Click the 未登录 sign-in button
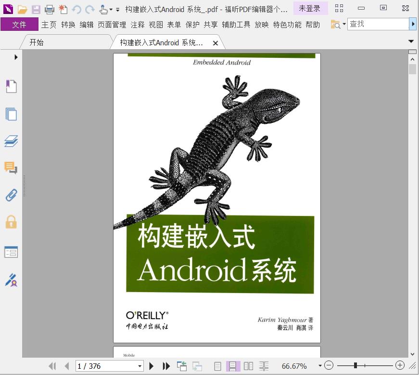 click(310, 9)
